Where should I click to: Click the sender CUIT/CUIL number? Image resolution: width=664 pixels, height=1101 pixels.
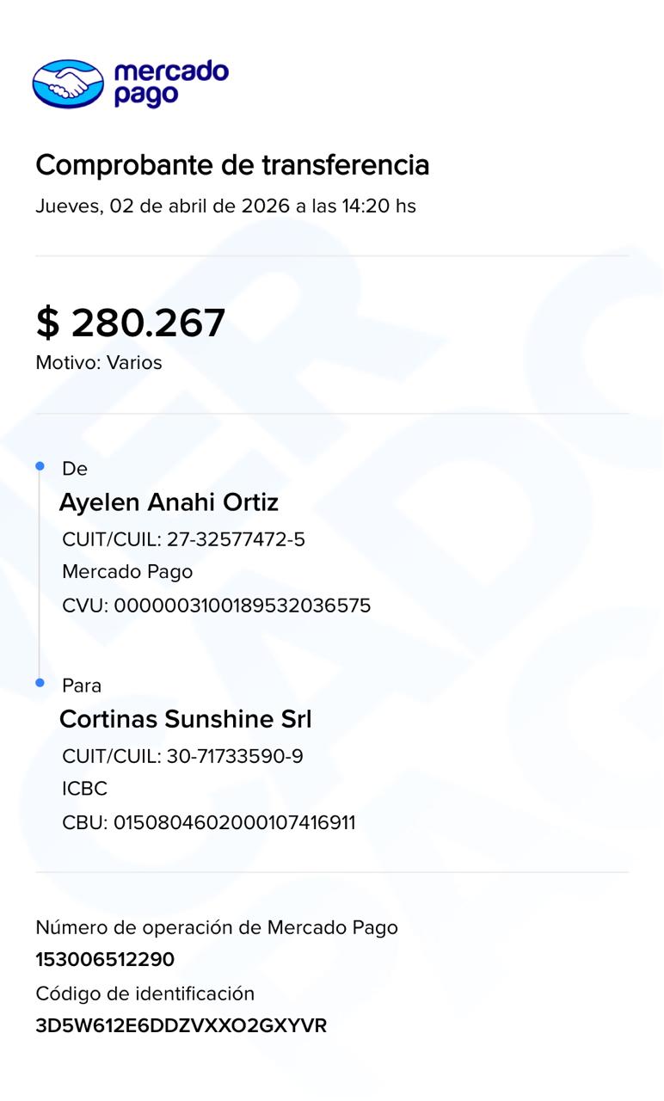(236, 539)
